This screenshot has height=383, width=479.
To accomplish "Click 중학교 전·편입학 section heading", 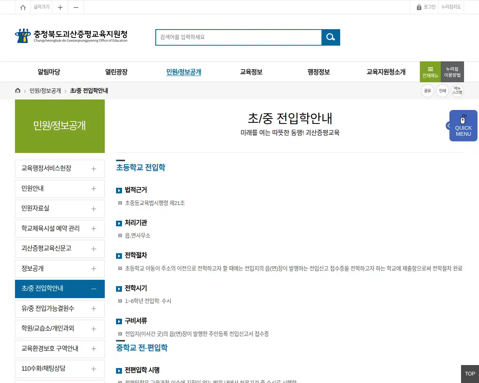I will coord(142,347).
